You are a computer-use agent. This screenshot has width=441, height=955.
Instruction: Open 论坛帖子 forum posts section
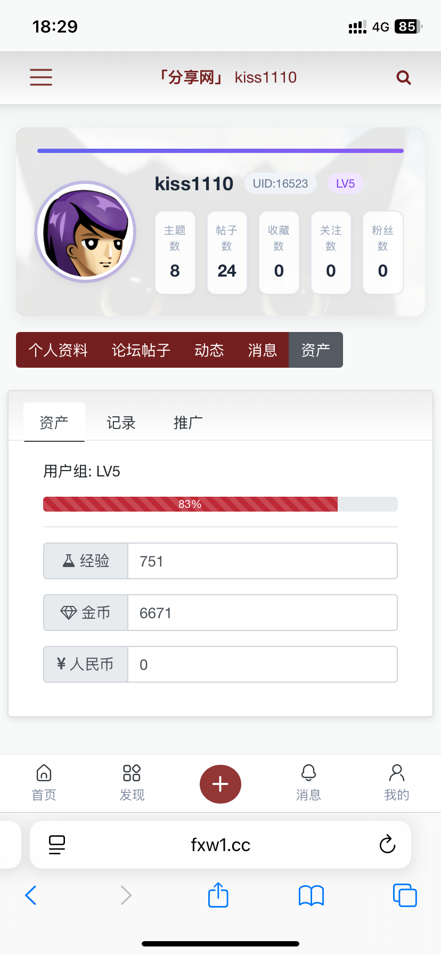coord(141,350)
